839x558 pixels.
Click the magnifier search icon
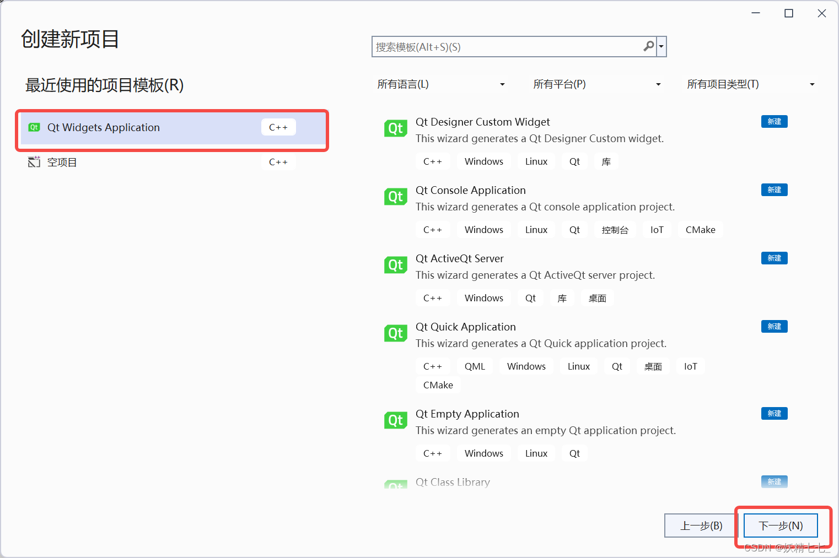(649, 47)
